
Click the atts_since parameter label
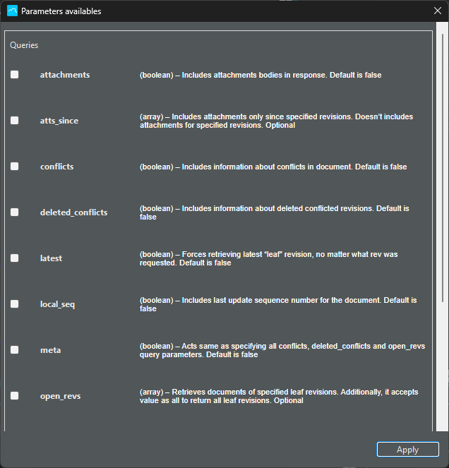[59, 121]
